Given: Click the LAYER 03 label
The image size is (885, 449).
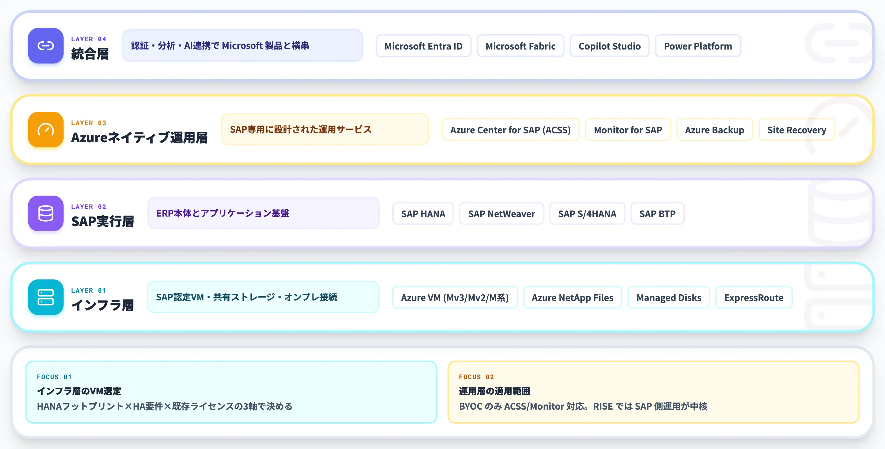Looking at the screenshot, I should pos(89,123).
